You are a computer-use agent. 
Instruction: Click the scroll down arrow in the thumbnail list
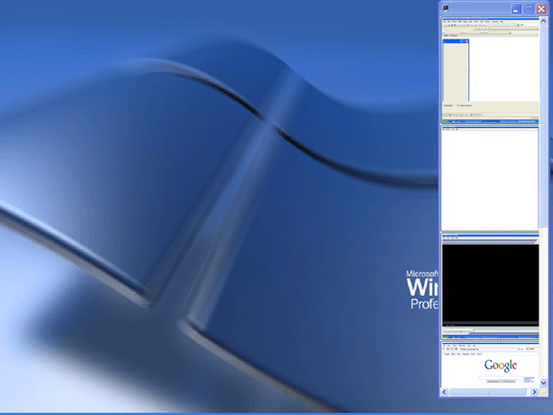pos(543,383)
